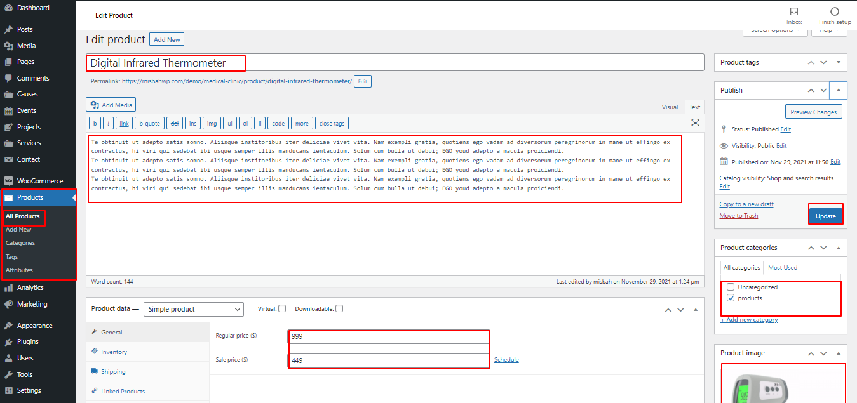Check the Uncategorized category box
857x403 pixels.
pyautogui.click(x=731, y=287)
